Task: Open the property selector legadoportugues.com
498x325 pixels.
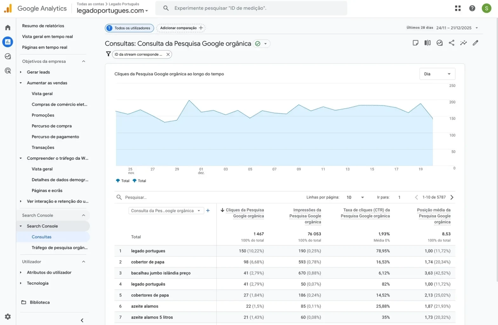Action: pos(112,10)
